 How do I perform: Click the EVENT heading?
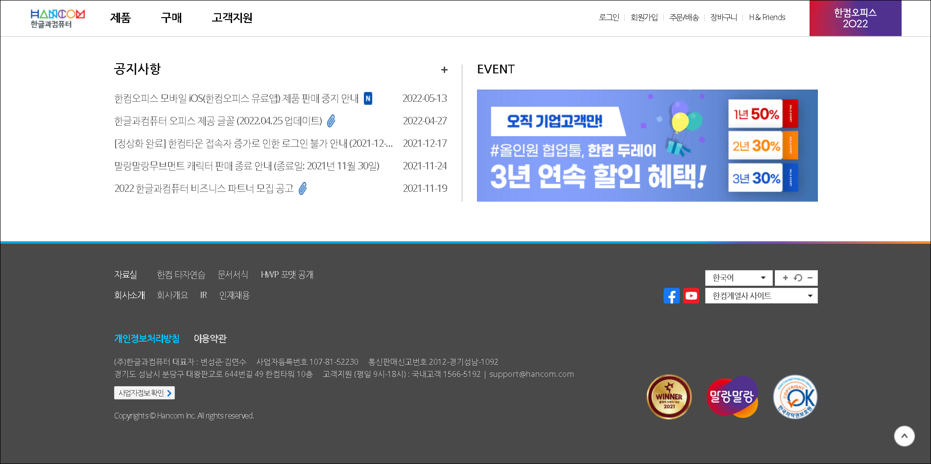click(496, 70)
